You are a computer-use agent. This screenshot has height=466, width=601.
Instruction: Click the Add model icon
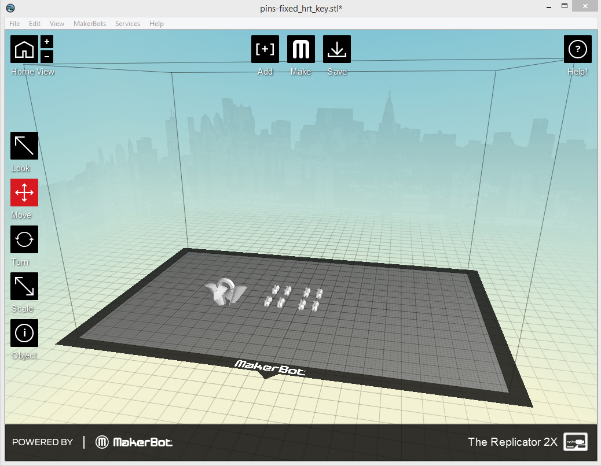pyautogui.click(x=265, y=49)
